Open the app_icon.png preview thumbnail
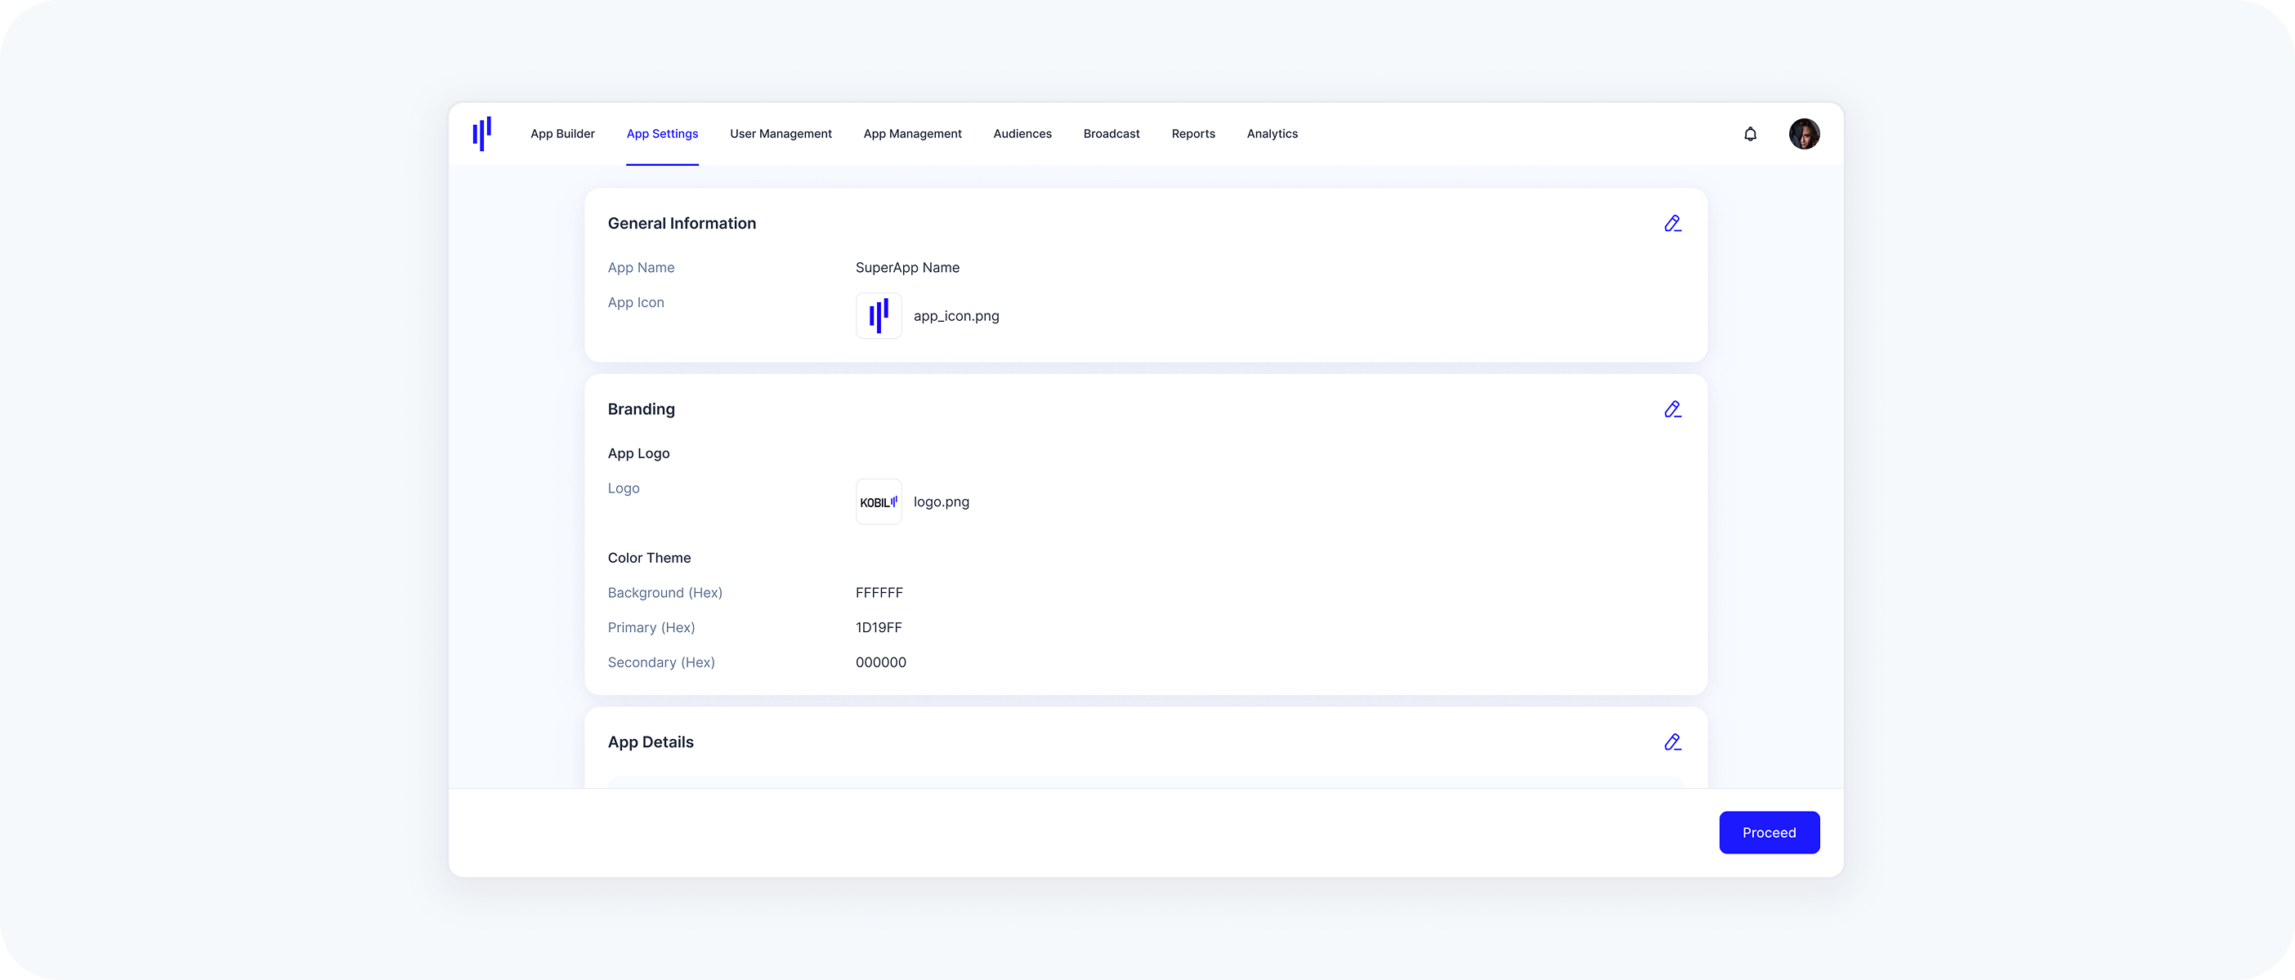Image resolution: width=2295 pixels, height=980 pixels. 879,315
